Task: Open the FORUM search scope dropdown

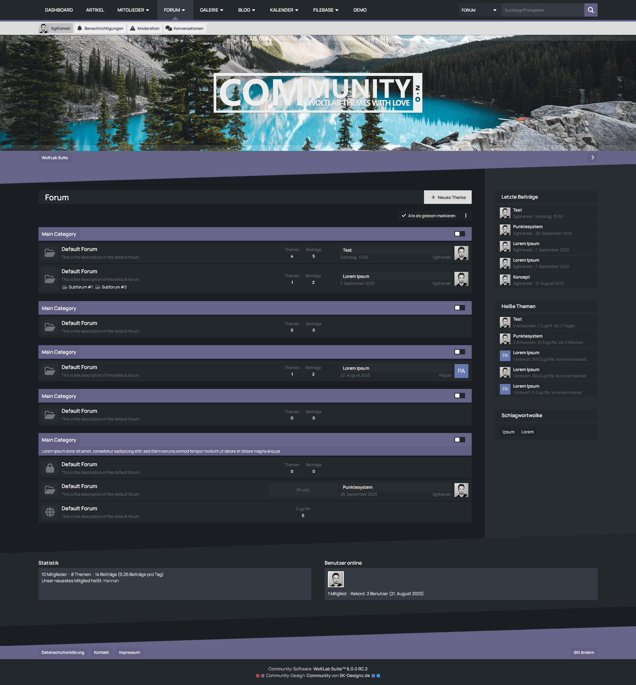Action: click(479, 10)
